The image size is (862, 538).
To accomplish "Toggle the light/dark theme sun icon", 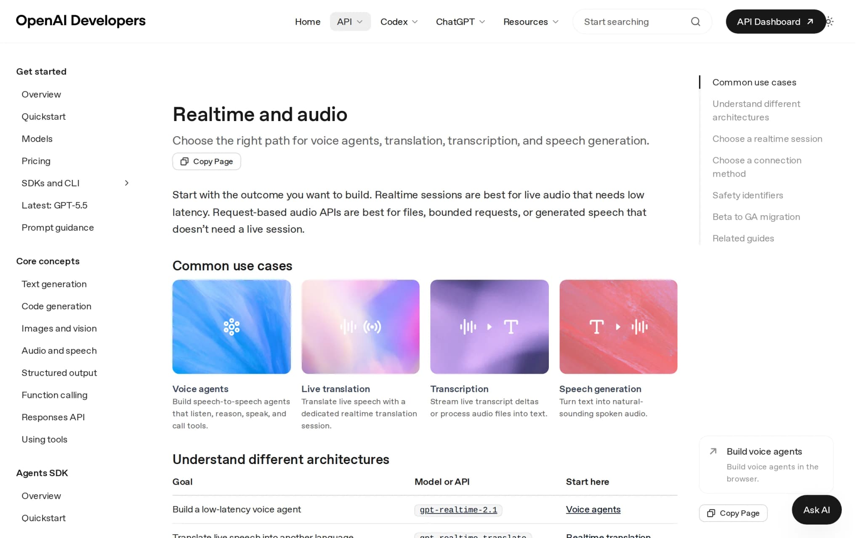I will coord(830,21).
